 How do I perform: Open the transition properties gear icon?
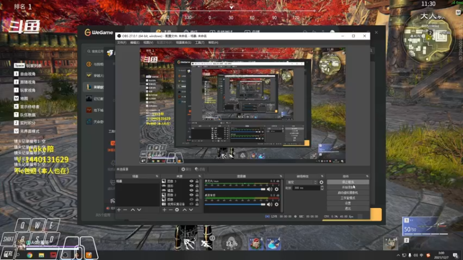tap(321, 183)
